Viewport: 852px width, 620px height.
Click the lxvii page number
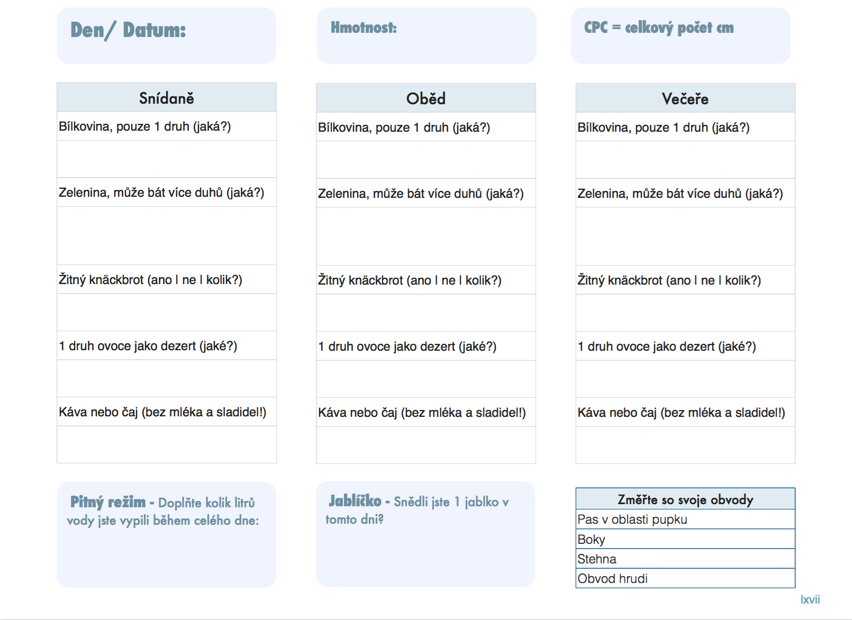810,599
